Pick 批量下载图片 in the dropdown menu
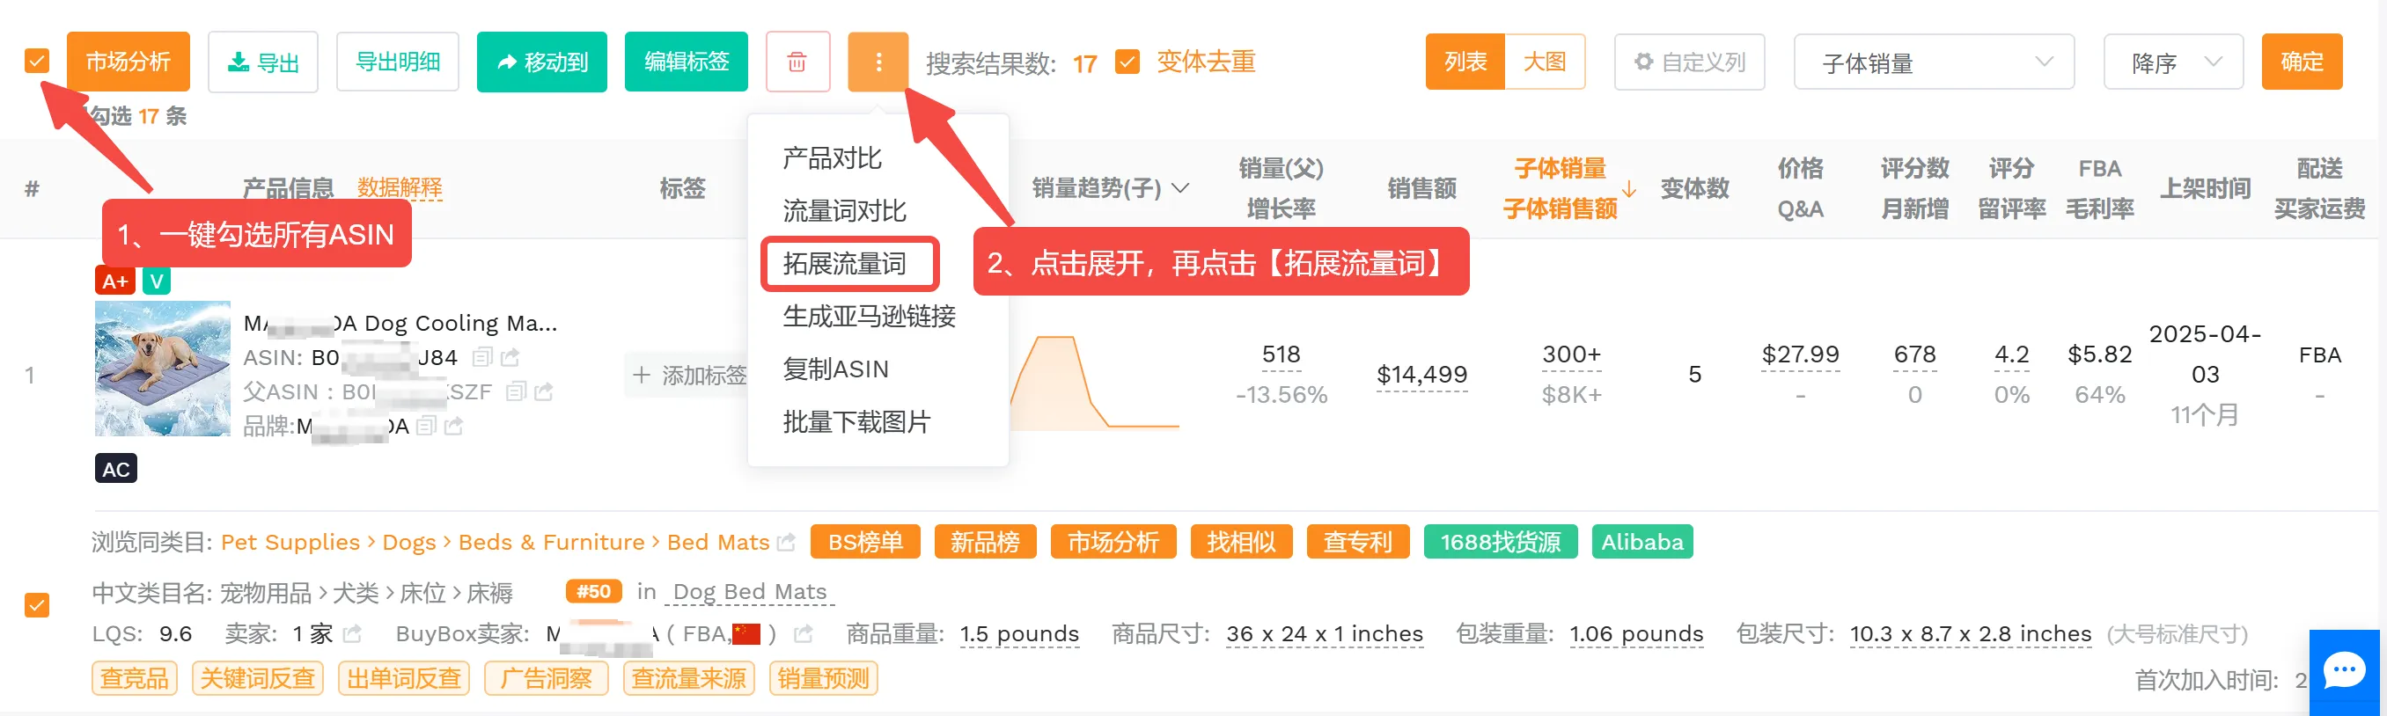 point(856,422)
